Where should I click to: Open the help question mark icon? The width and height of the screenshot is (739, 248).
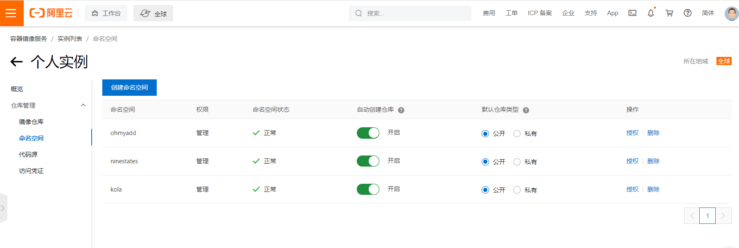coord(687,13)
